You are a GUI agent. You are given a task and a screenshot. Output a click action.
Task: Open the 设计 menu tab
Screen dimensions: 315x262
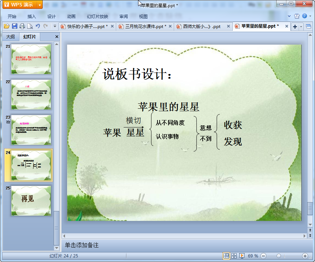pos(52,17)
